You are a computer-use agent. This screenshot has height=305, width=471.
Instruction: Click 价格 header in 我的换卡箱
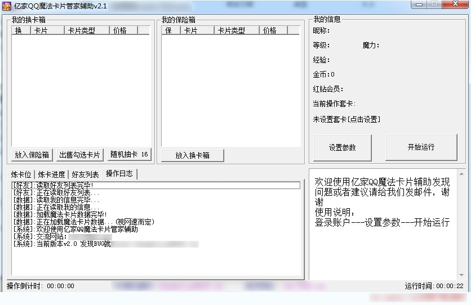click(124, 30)
